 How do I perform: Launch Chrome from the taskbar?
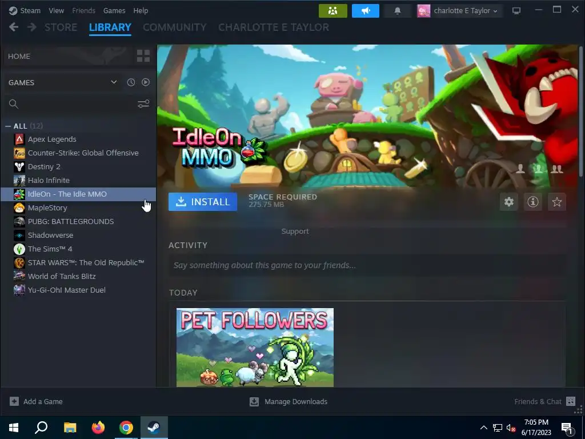tap(126, 428)
